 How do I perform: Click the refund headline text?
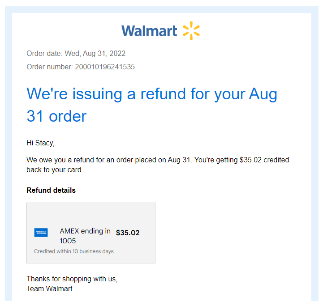tap(152, 105)
